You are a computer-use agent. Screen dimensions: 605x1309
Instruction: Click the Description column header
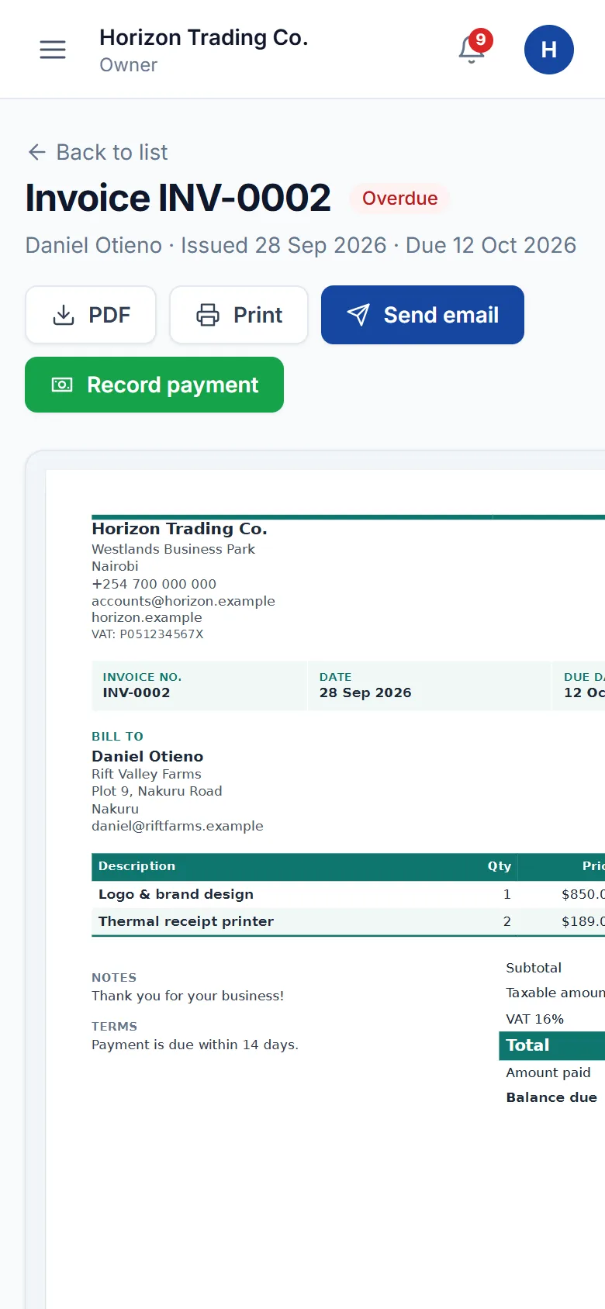137,866
